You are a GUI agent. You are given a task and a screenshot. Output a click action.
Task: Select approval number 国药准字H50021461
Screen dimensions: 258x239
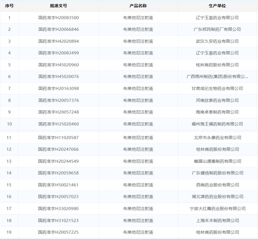(x=58, y=185)
